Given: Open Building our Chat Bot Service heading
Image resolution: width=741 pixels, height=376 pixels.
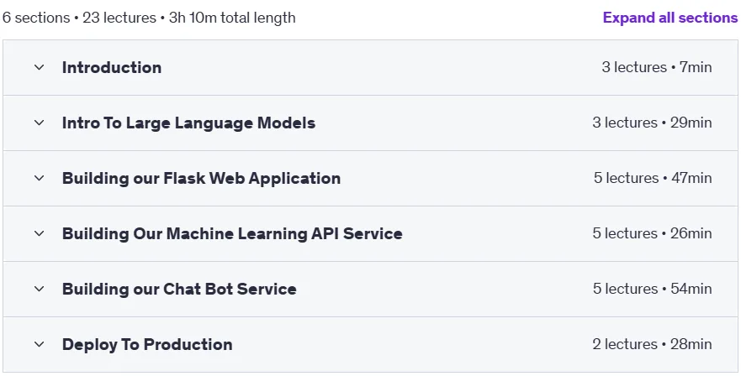Looking at the screenshot, I should coord(180,289).
